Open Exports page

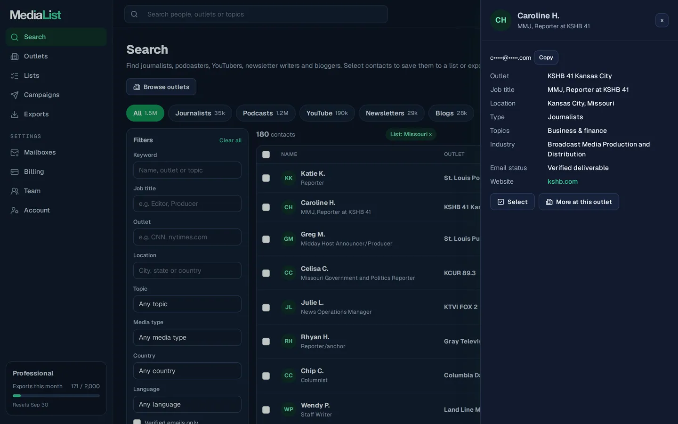click(x=56, y=114)
